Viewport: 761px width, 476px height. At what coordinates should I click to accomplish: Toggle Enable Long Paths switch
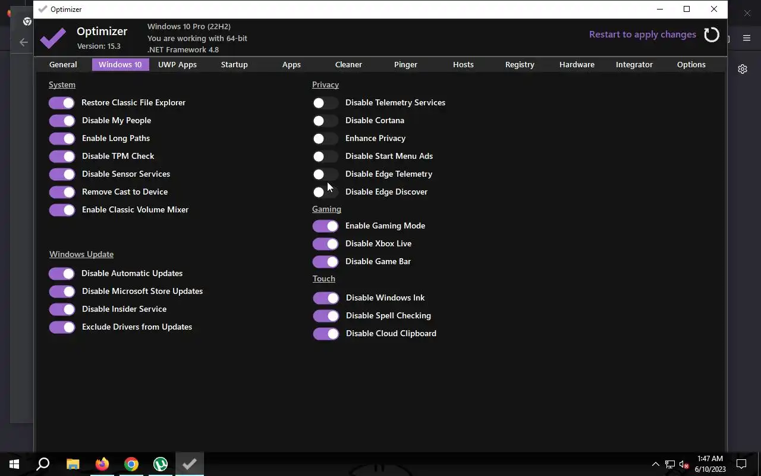tap(62, 139)
